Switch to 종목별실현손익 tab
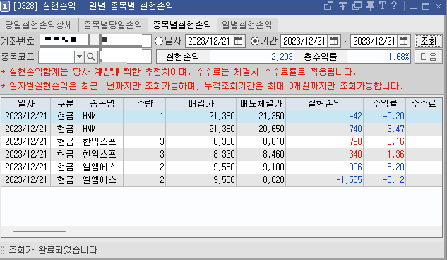The height and width of the screenshot is (260, 447). (182, 25)
